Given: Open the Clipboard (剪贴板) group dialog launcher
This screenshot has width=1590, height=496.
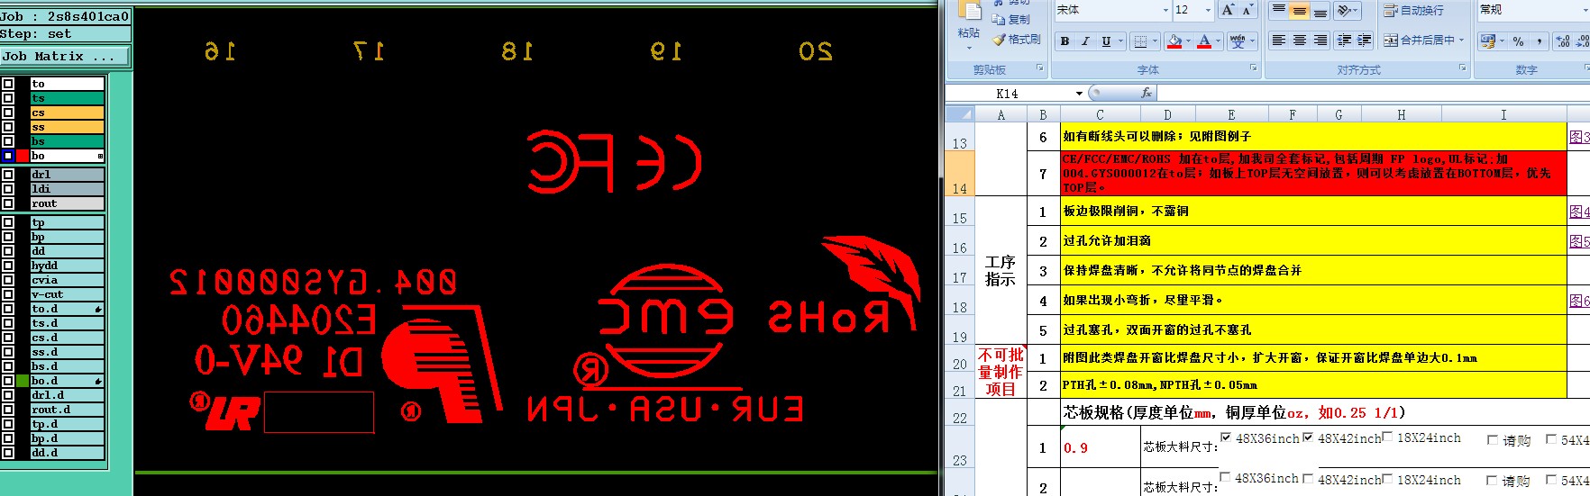Looking at the screenshot, I should click(1040, 68).
